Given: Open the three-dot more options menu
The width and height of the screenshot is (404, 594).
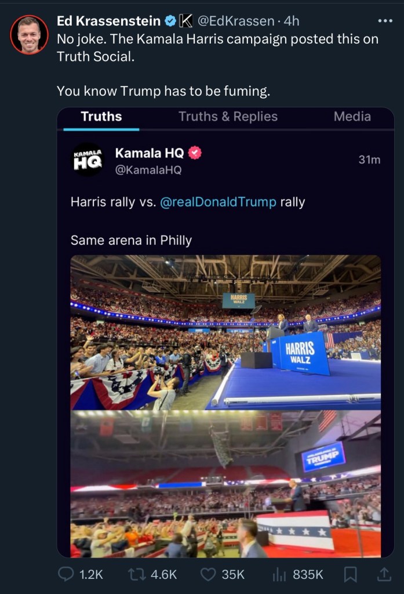Looking at the screenshot, I should click(385, 21).
